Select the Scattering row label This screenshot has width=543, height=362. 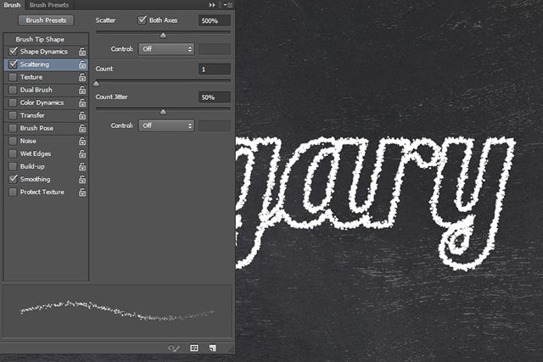(x=35, y=64)
